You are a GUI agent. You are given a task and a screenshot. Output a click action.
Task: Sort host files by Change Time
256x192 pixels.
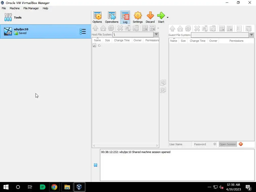tap(122, 40)
